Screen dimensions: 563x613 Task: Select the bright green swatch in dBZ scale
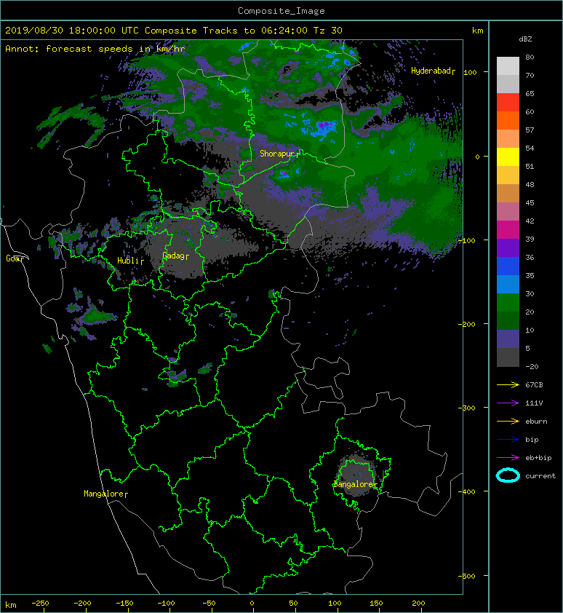pyautogui.click(x=508, y=303)
